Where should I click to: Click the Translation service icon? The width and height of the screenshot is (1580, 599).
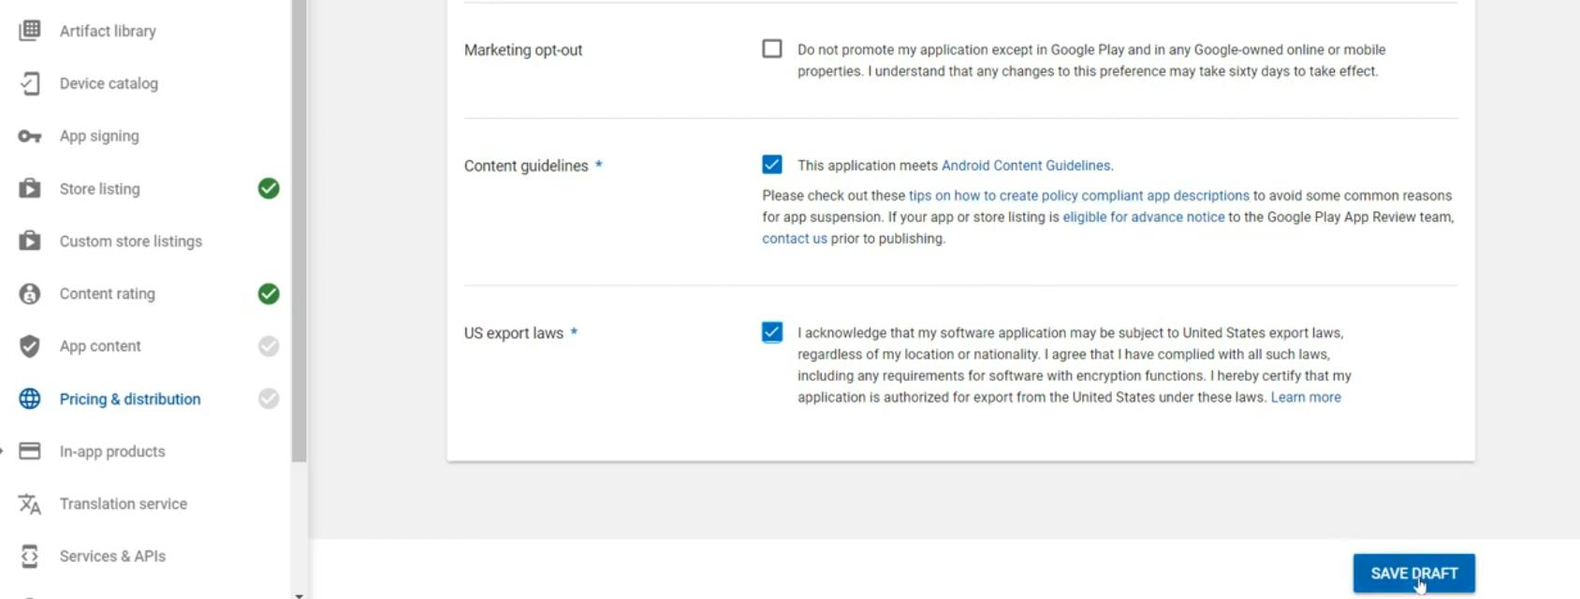pyautogui.click(x=30, y=504)
